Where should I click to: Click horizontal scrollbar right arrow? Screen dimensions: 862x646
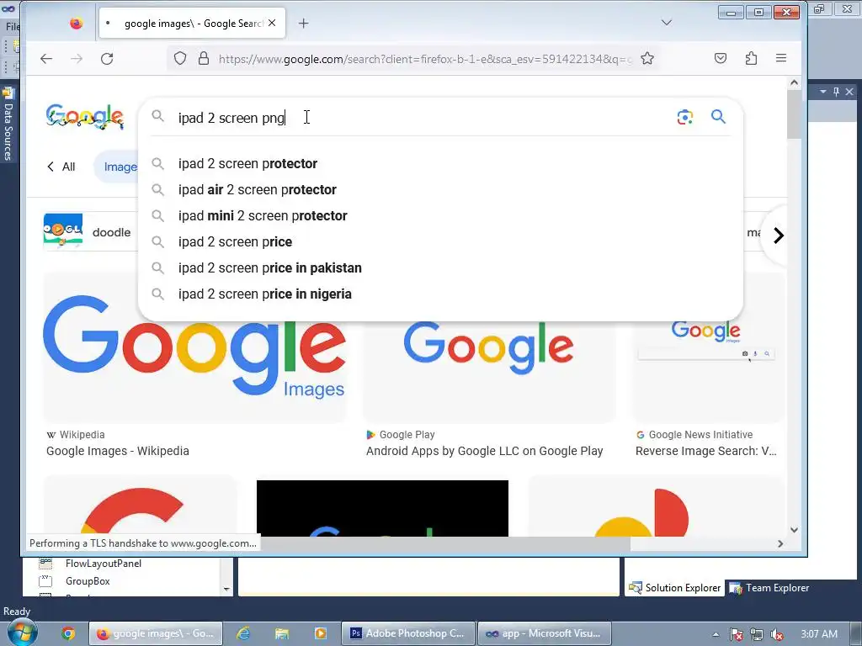click(x=780, y=543)
